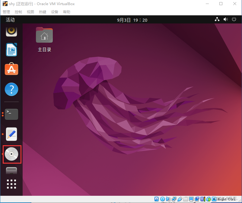Open the Rhythmbox music player in dock
This screenshot has width=242, height=203.
[11, 32]
